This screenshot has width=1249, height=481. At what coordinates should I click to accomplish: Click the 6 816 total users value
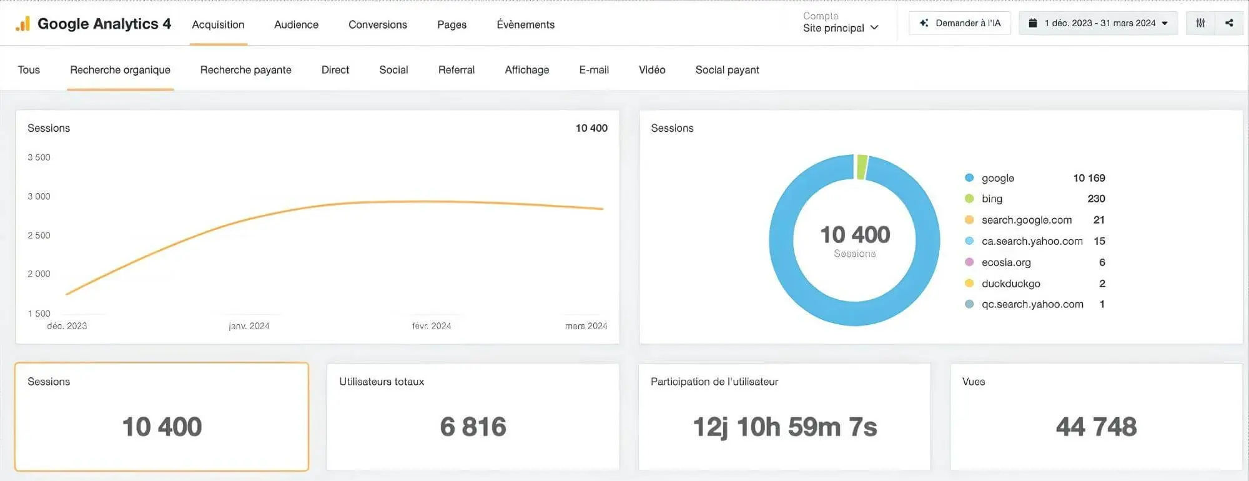(473, 427)
